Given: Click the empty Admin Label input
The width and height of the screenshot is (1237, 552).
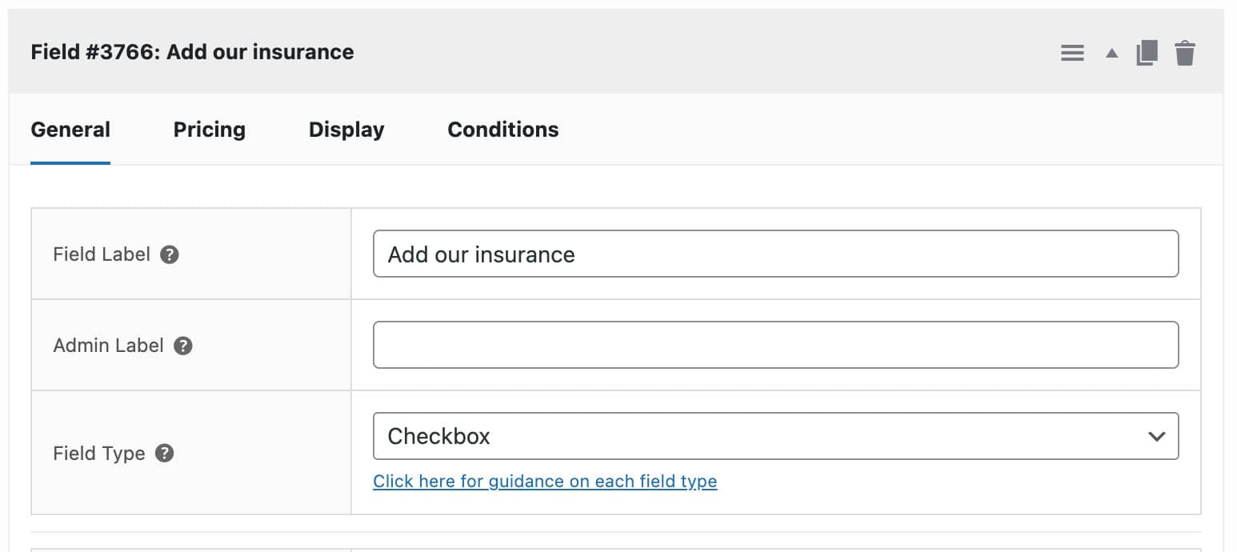Looking at the screenshot, I should (x=775, y=344).
